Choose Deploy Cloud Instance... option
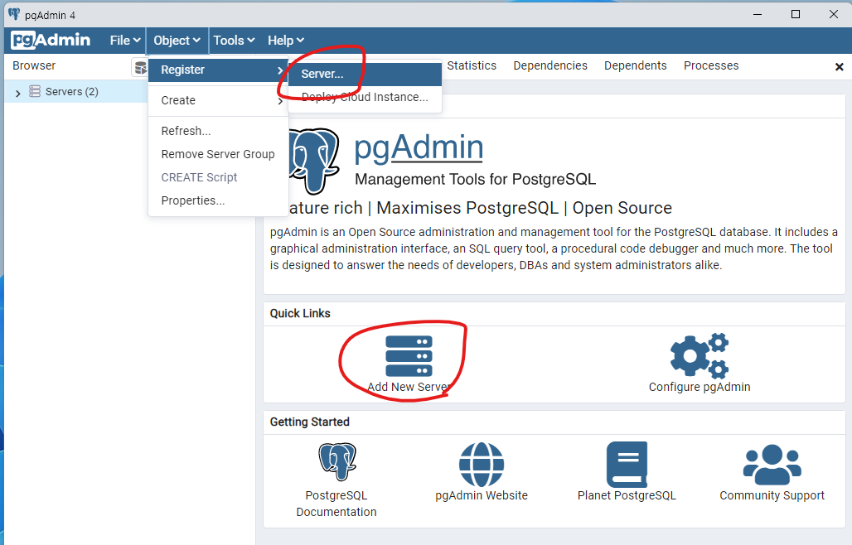The height and width of the screenshot is (545, 852). pyautogui.click(x=365, y=97)
